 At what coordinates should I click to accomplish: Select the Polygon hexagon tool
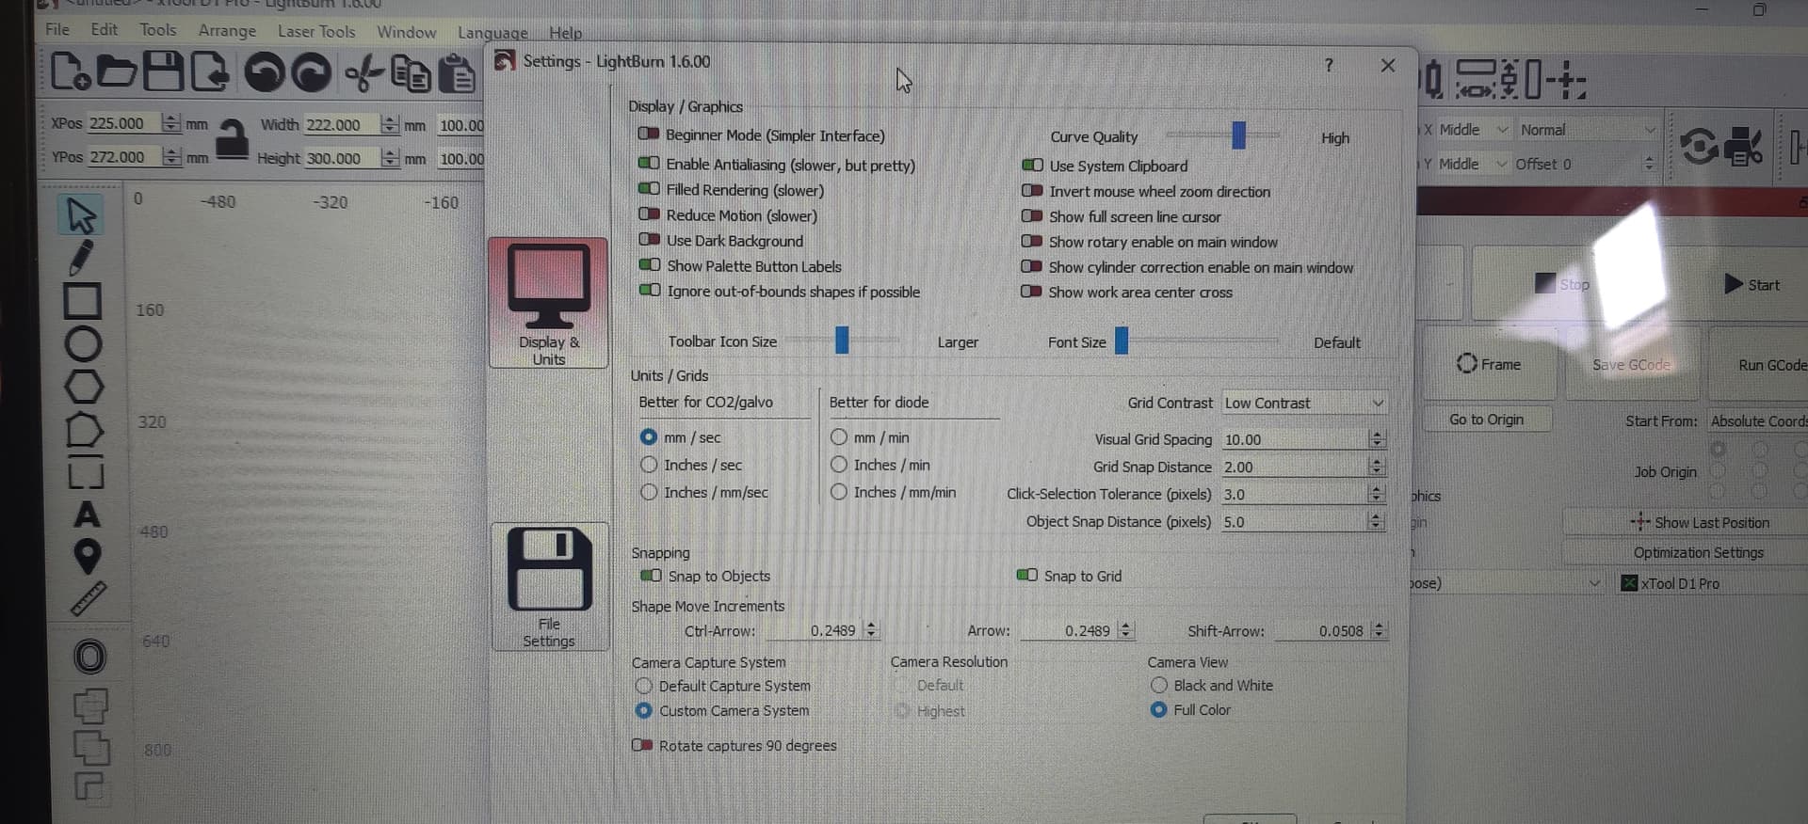coord(84,387)
